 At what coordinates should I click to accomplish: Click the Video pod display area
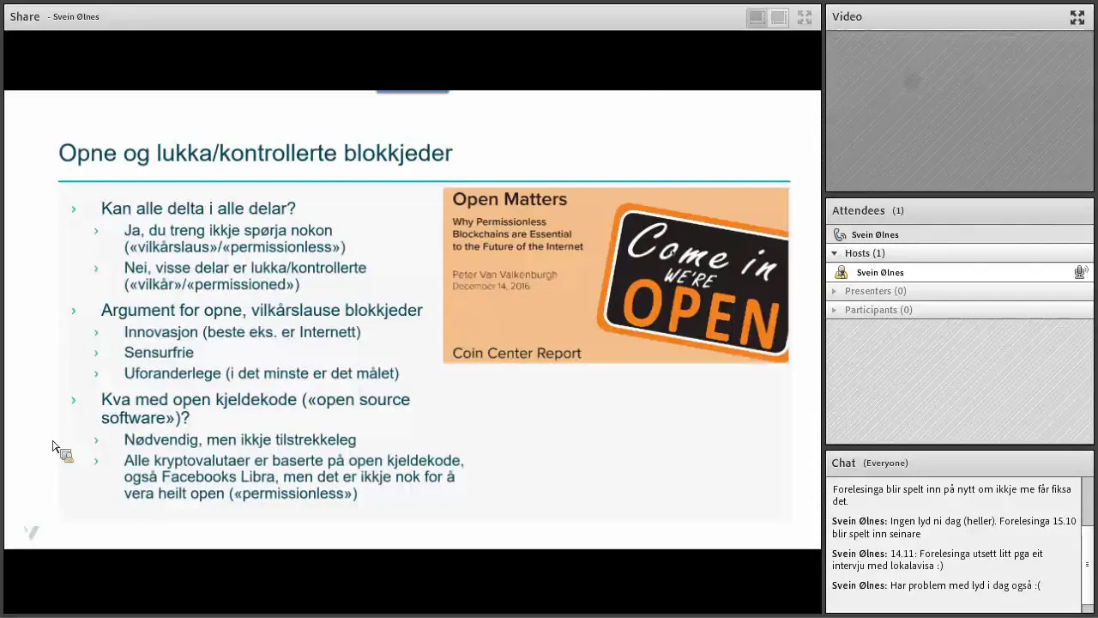[959, 111]
